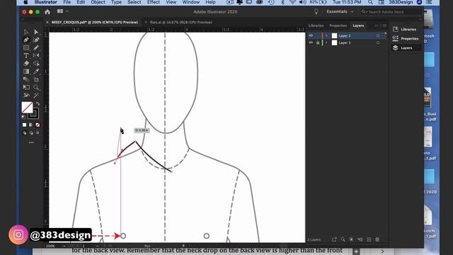Swap fill and stroke colors
Viewport: 453px width, 255px height.
coord(38,103)
